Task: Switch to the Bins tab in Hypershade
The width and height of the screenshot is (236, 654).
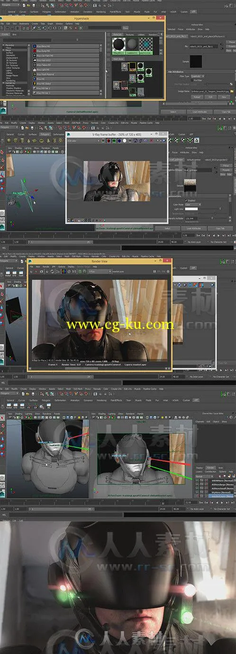Action: [14, 35]
